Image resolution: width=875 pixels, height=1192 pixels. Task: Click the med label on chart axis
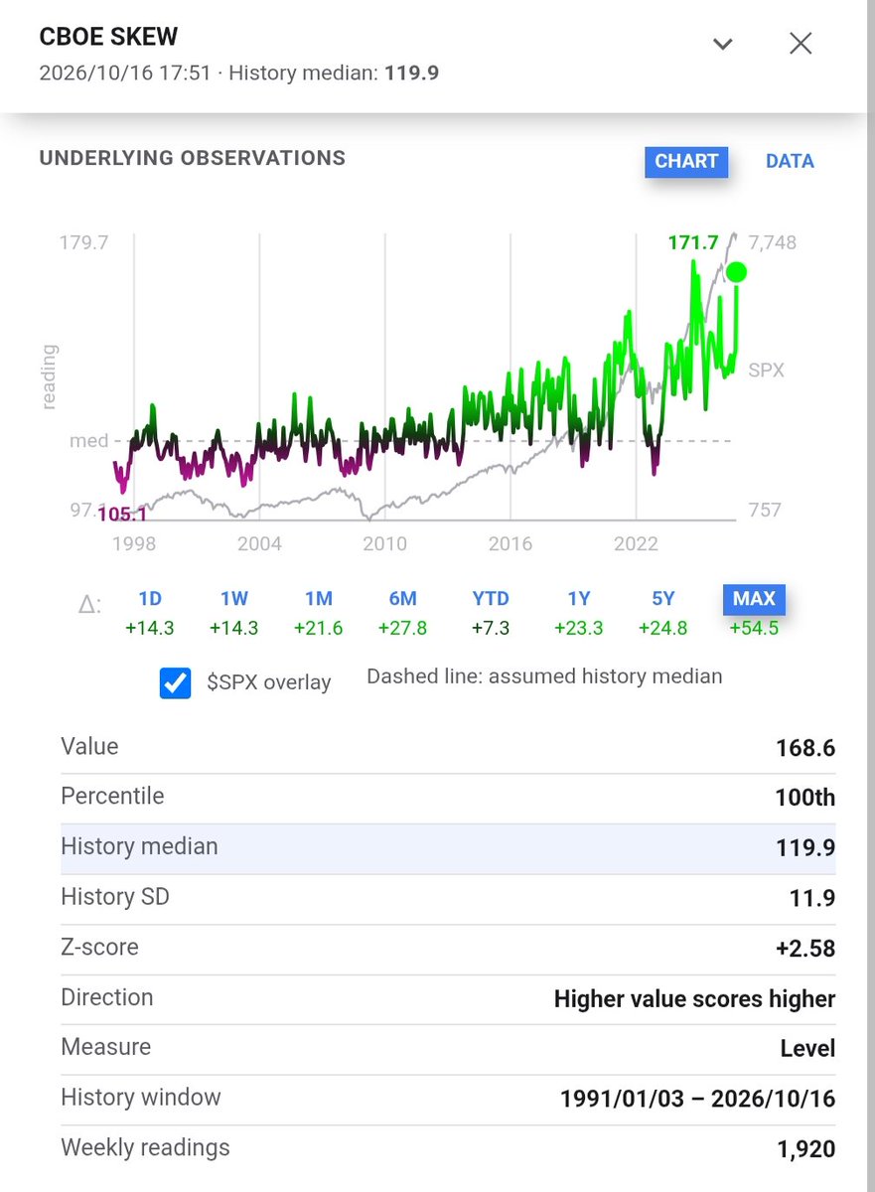click(x=88, y=440)
